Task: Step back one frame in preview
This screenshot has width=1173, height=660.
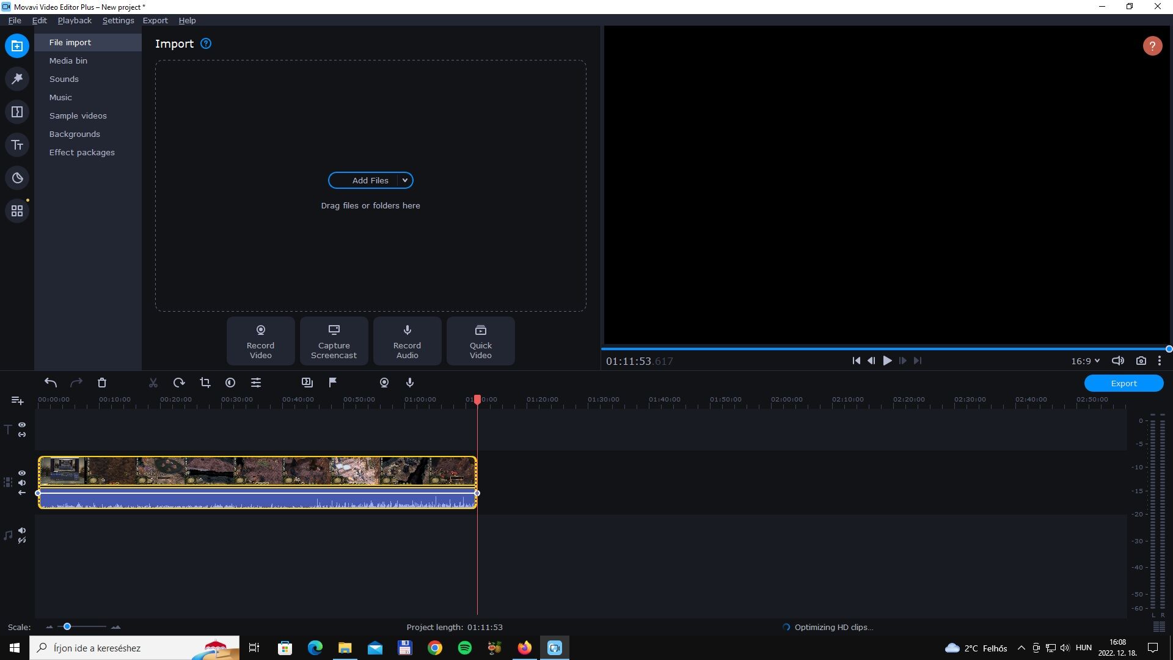Action: pos(871,361)
